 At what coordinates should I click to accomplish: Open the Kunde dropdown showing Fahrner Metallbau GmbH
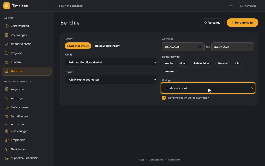click(x=111, y=62)
